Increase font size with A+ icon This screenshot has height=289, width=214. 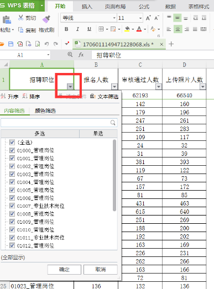[x=148, y=18]
